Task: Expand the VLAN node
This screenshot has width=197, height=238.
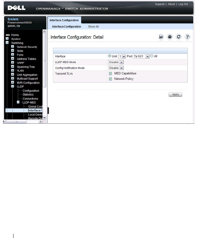Action: [12, 70]
